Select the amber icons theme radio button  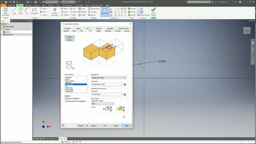[x=116, y=109]
